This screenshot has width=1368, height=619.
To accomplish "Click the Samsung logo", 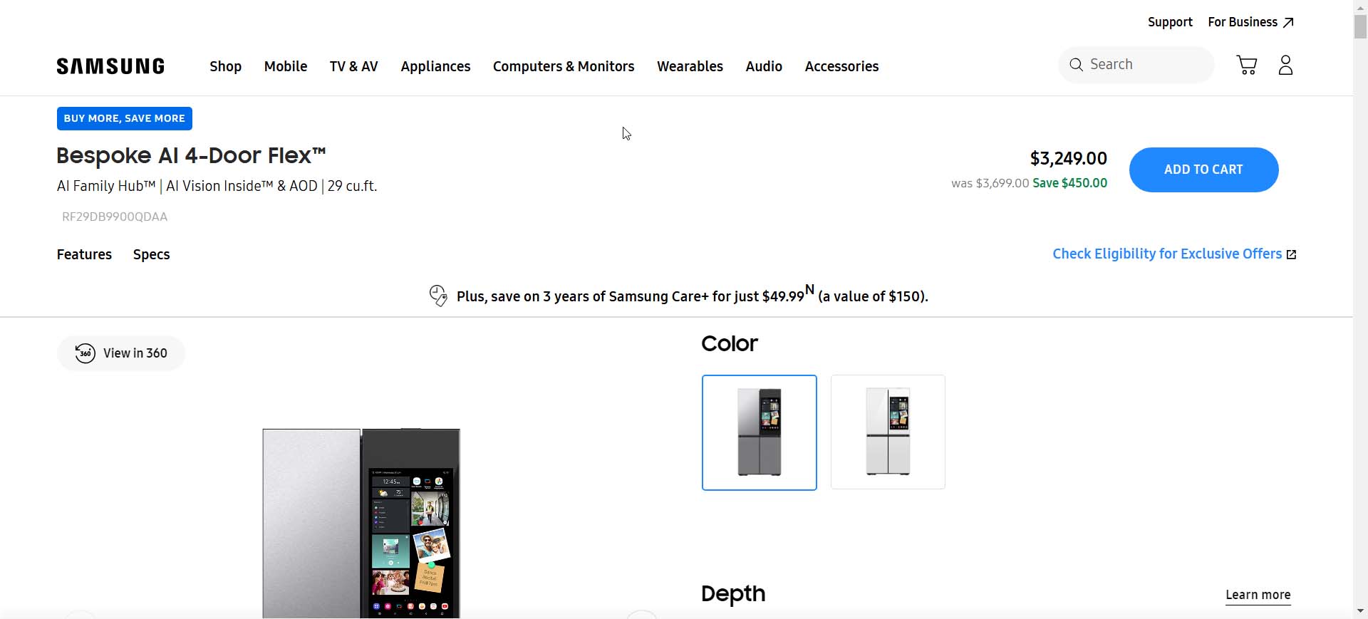I will click(110, 66).
